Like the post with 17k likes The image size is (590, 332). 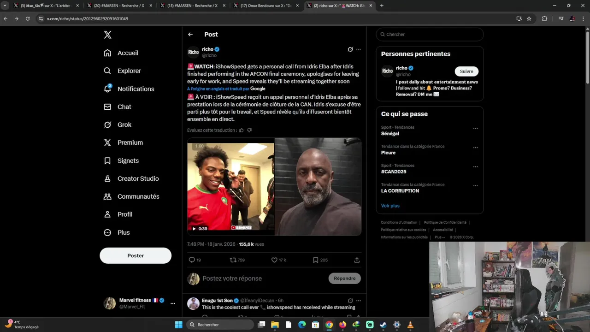(278, 260)
